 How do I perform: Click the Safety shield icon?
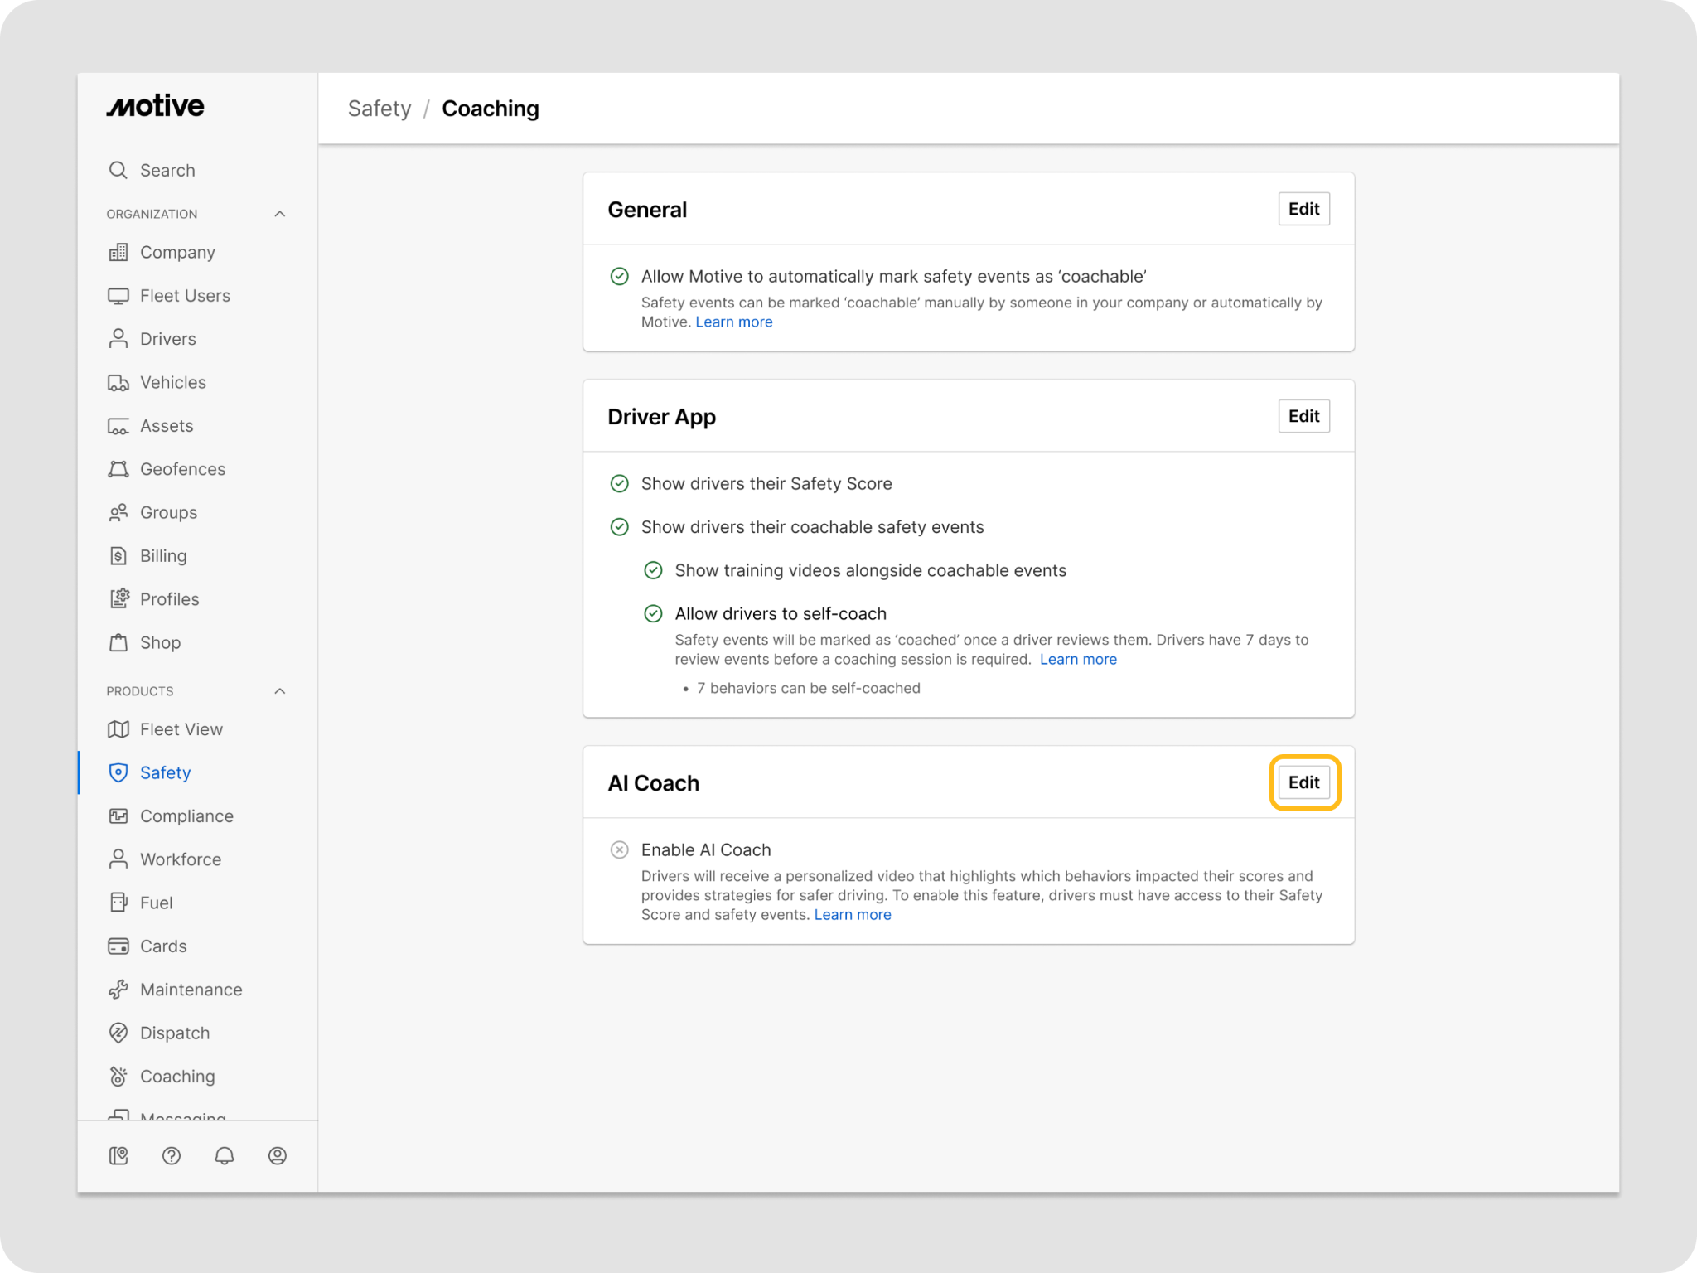click(118, 772)
